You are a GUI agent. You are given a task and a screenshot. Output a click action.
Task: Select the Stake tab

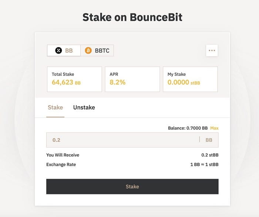pos(55,107)
